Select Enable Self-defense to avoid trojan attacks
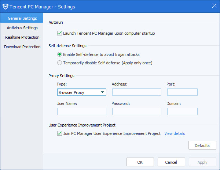 (x=60, y=54)
